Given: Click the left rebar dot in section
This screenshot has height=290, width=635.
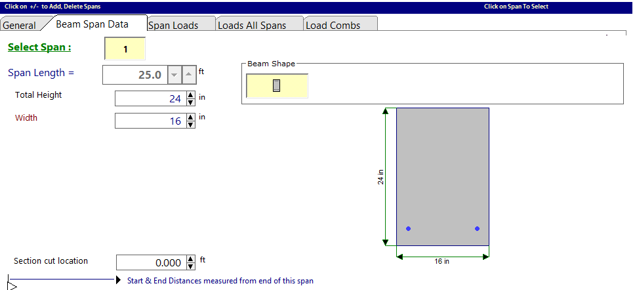Looking at the screenshot, I should 408,228.
